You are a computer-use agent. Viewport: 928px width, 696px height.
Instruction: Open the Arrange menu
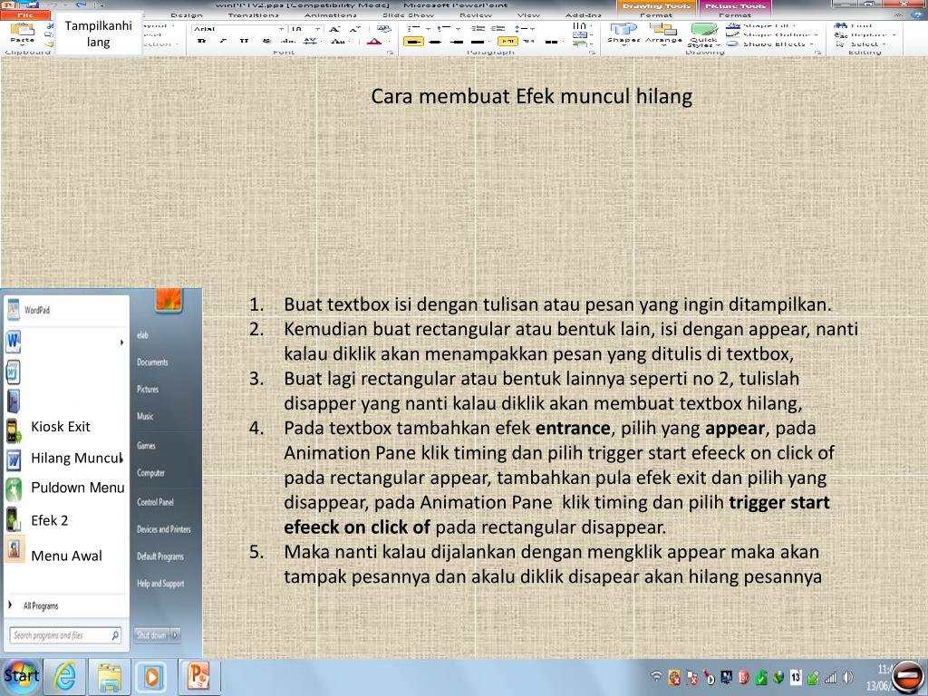(663, 34)
